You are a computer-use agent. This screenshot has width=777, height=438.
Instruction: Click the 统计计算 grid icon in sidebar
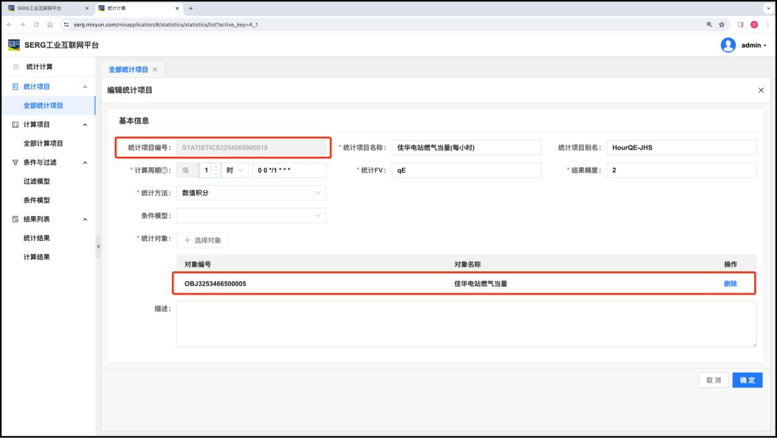click(x=16, y=67)
